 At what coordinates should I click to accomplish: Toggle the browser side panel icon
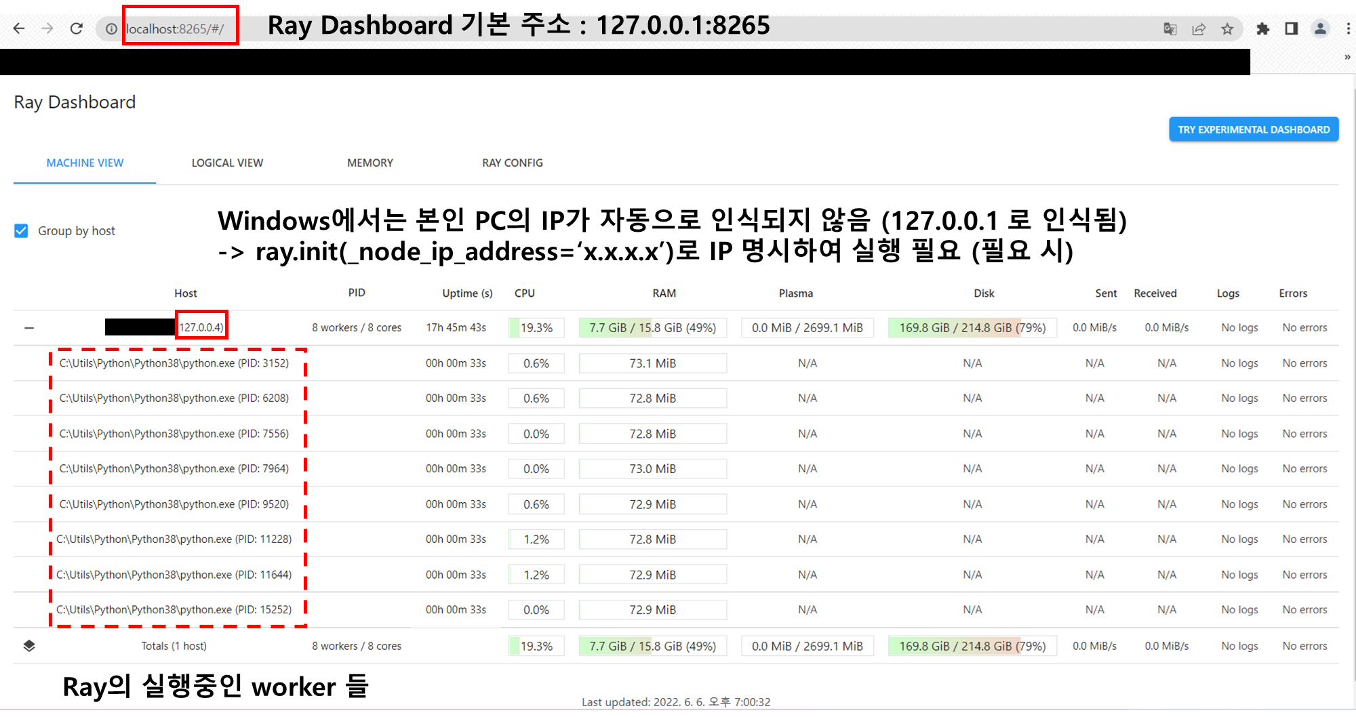tap(1292, 28)
